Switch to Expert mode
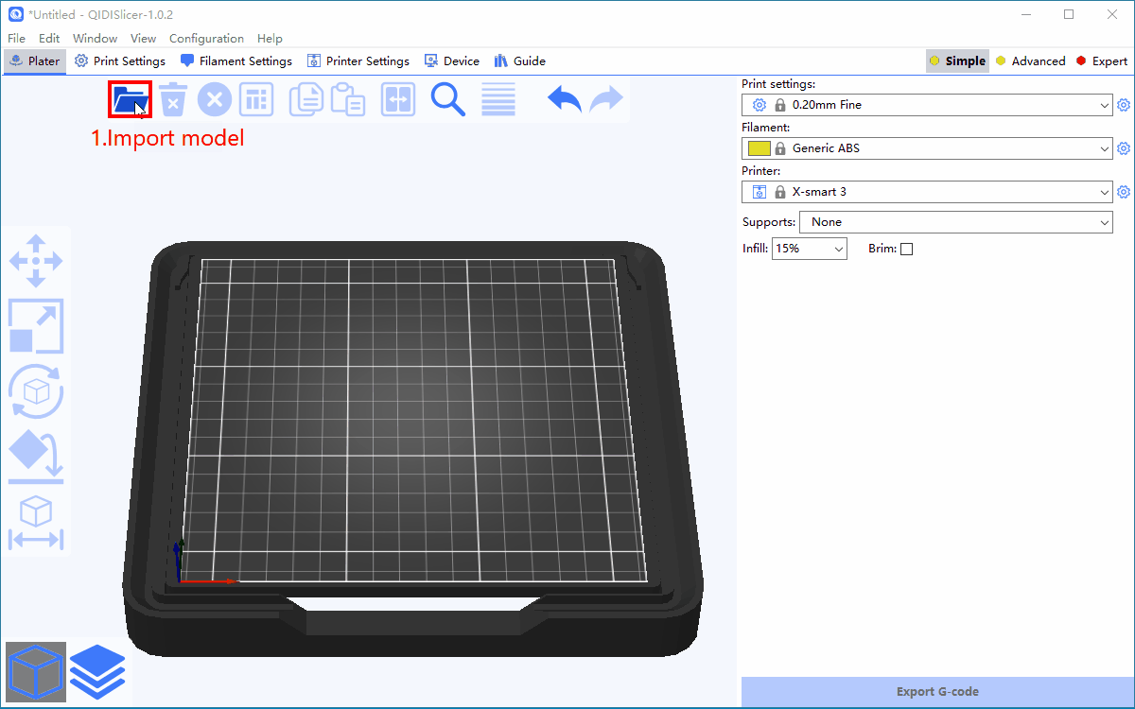Viewport: 1135px width, 709px height. (1101, 61)
